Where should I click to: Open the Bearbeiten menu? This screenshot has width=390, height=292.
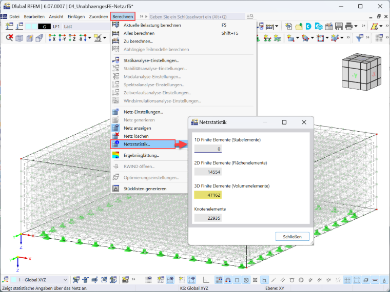pyautogui.click(x=34, y=16)
